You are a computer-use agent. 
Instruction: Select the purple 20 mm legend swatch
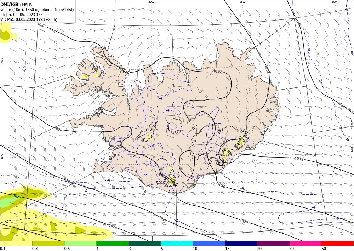click(x=273, y=243)
